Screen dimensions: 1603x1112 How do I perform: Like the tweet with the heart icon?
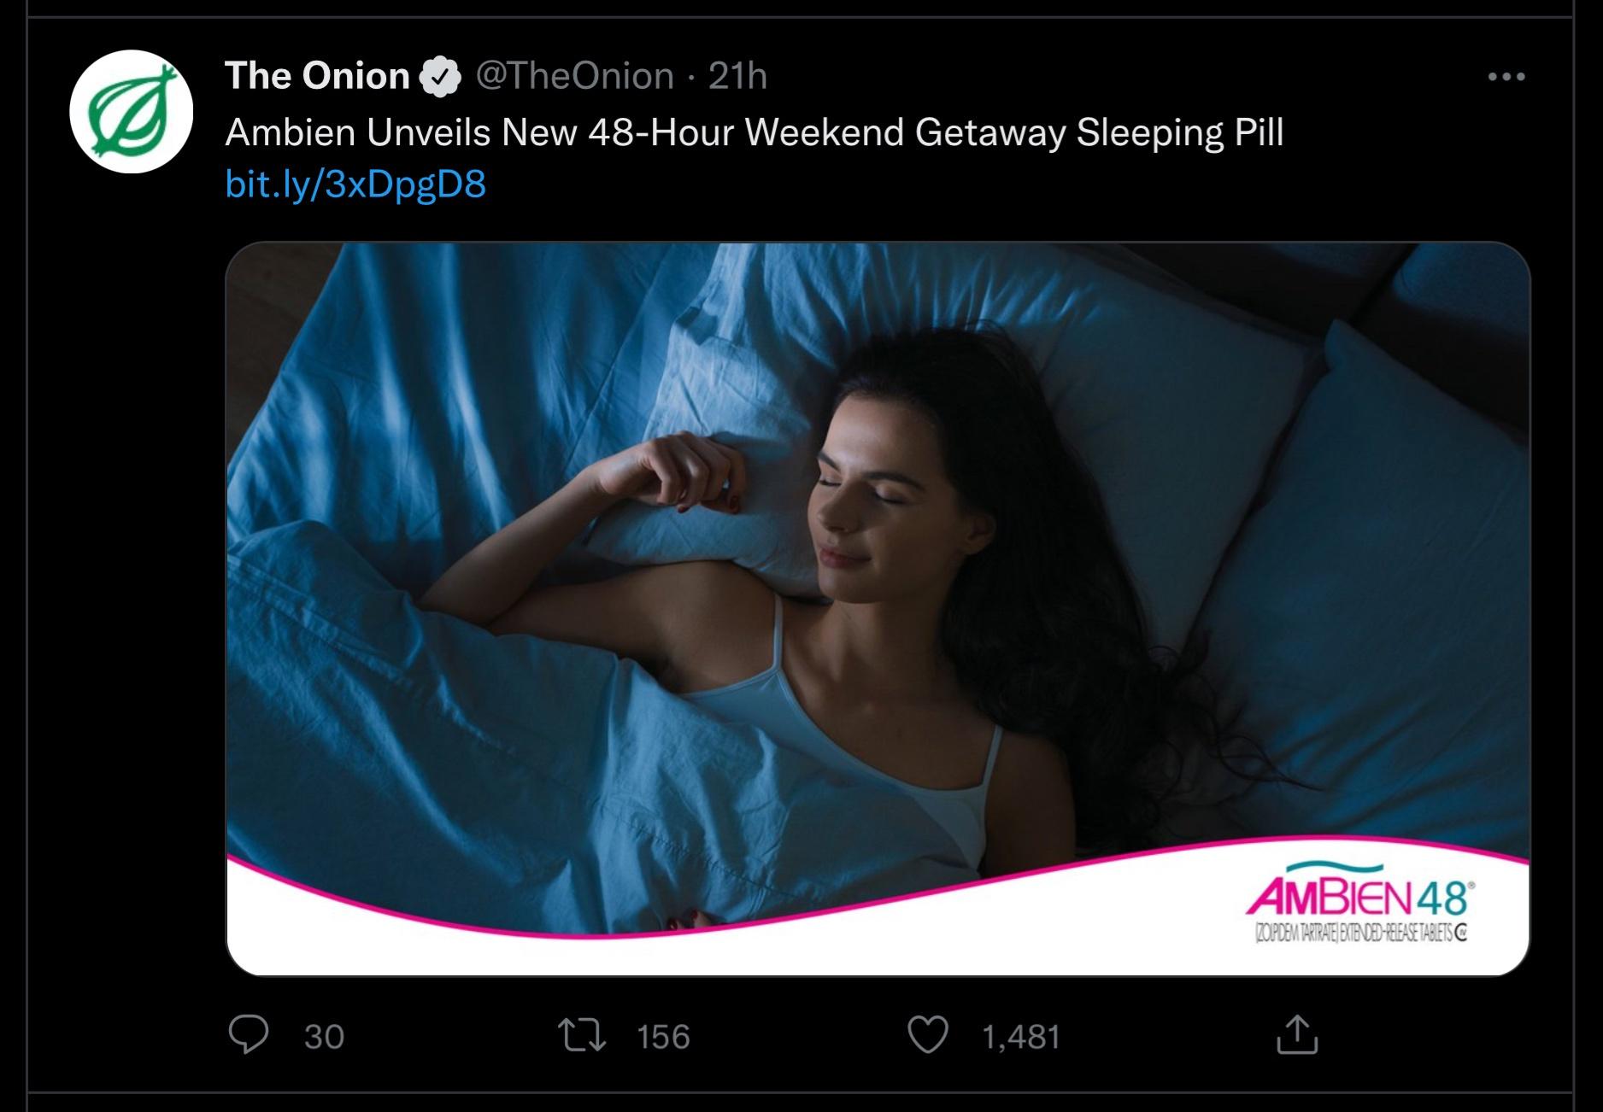click(927, 1036)
